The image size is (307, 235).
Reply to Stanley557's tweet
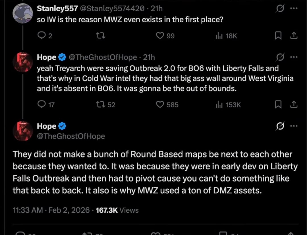pyautogui.click(x=42, y=36)
